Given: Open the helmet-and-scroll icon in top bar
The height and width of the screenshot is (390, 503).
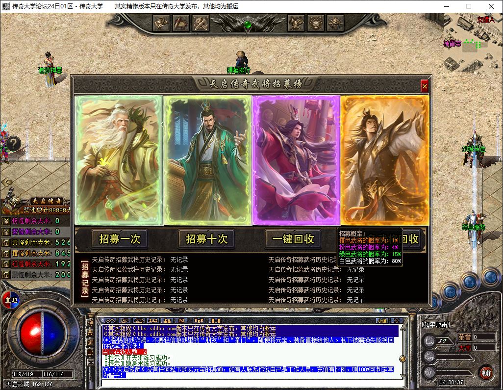Looking at the screenshot, I should (x=161, y=23).
